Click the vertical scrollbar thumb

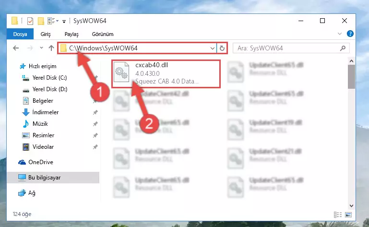[x=351, y=77]
